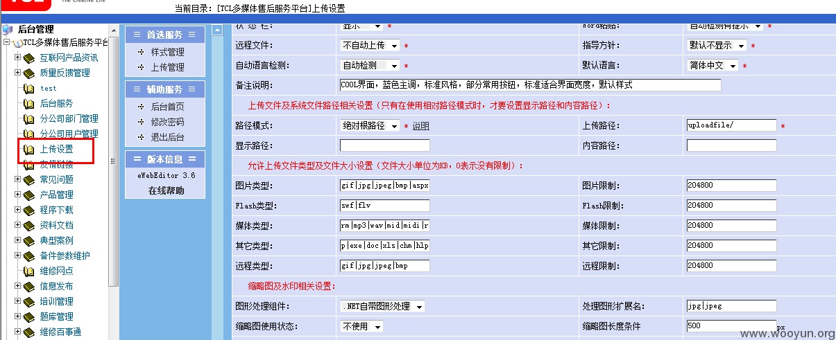This screenshot has height=340, width=836.
Task: Click the 培训管理 book icon
Action: pos(28,301)
